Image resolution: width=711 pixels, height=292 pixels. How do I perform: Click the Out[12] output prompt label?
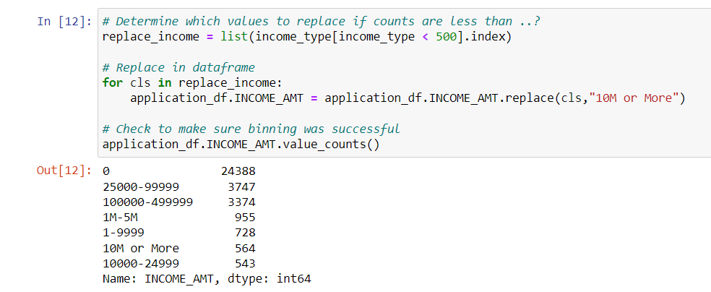(65, 171)
